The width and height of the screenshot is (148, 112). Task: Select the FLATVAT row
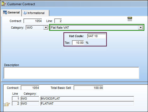tap(87, 103)
